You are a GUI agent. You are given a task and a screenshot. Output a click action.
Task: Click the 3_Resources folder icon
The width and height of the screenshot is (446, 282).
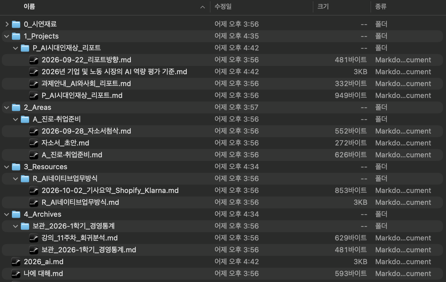click(16, 167)
